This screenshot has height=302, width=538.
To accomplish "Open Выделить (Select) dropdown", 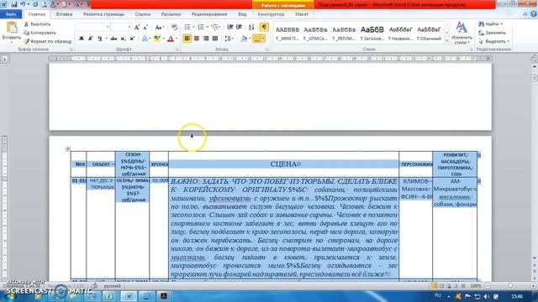I will coord(493,41).
